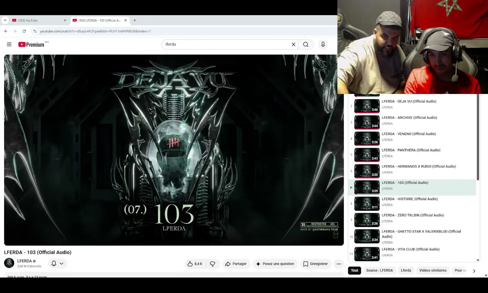Viewport: 488px width, 293px height.
Task: Open the YouTube hamburger guide menu
Action: point(9,44)
